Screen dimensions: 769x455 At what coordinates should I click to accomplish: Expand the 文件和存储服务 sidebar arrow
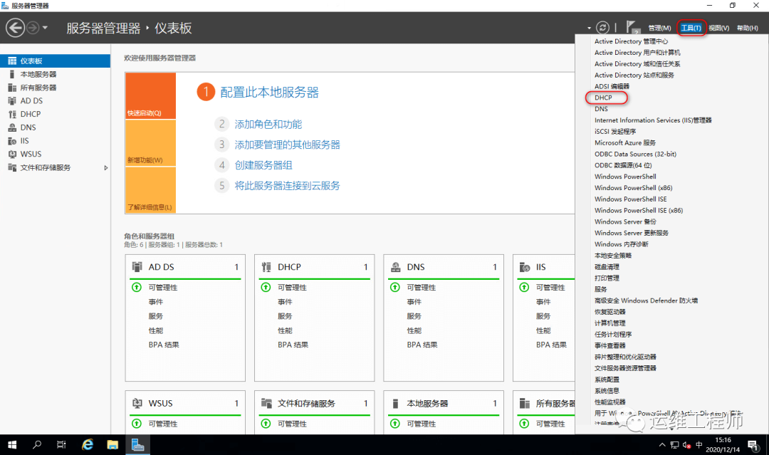(x=105, y=167)
